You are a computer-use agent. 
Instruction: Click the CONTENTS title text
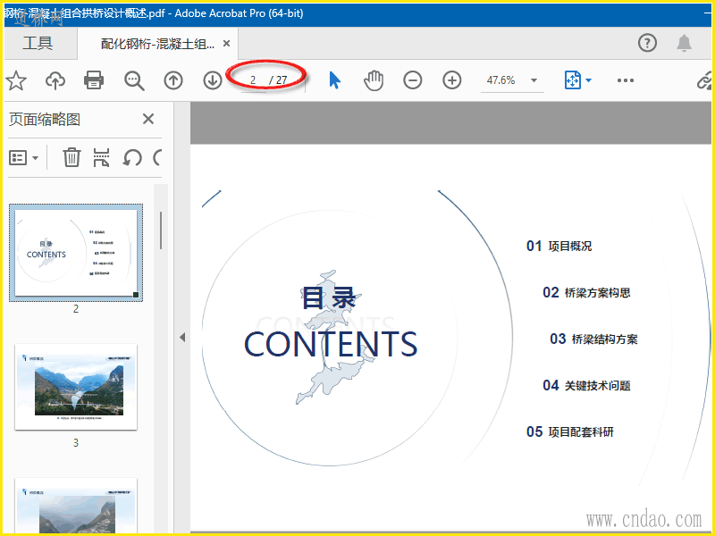[331, 345]
